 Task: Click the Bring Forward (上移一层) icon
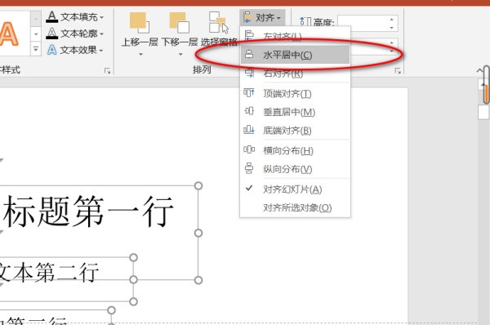point(140,23)
